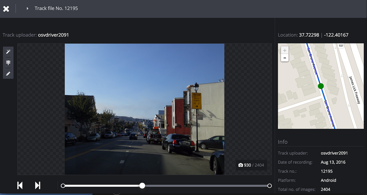Viewport: 367px width, 195px height.
Task: Click the green position marker on the map
Action: point(321,86)
